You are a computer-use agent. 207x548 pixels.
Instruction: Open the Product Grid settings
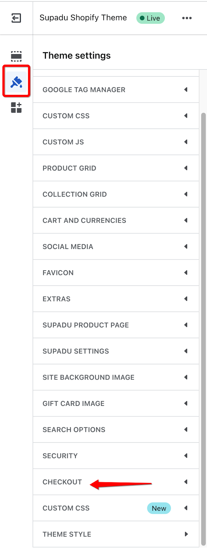[x=116, y=168]
